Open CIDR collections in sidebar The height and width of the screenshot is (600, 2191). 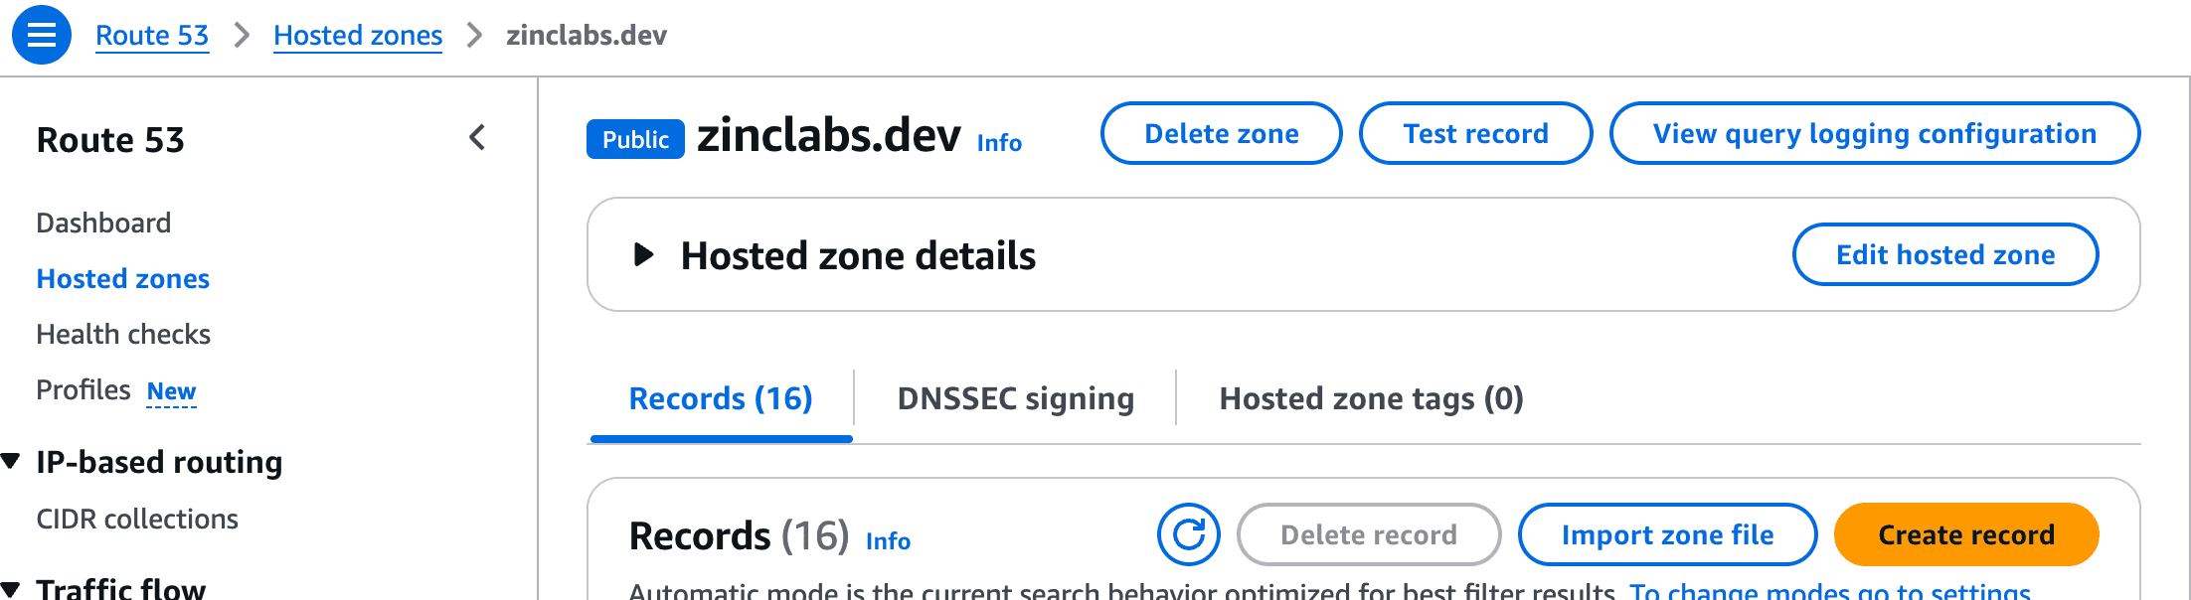click(x=137, y=519)
